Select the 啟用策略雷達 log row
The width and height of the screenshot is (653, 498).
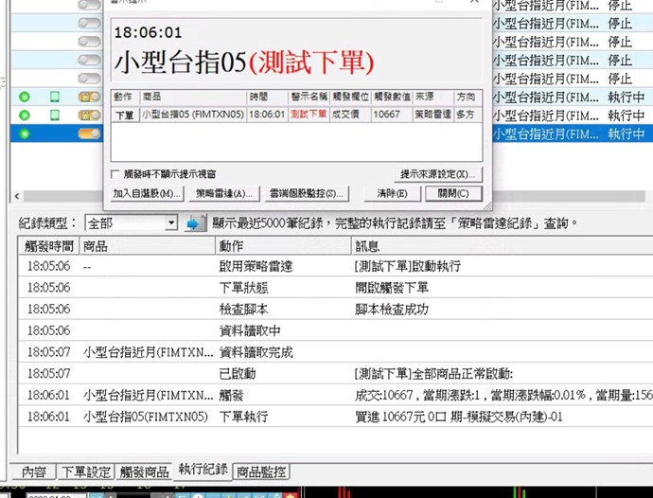pos(335,266)
